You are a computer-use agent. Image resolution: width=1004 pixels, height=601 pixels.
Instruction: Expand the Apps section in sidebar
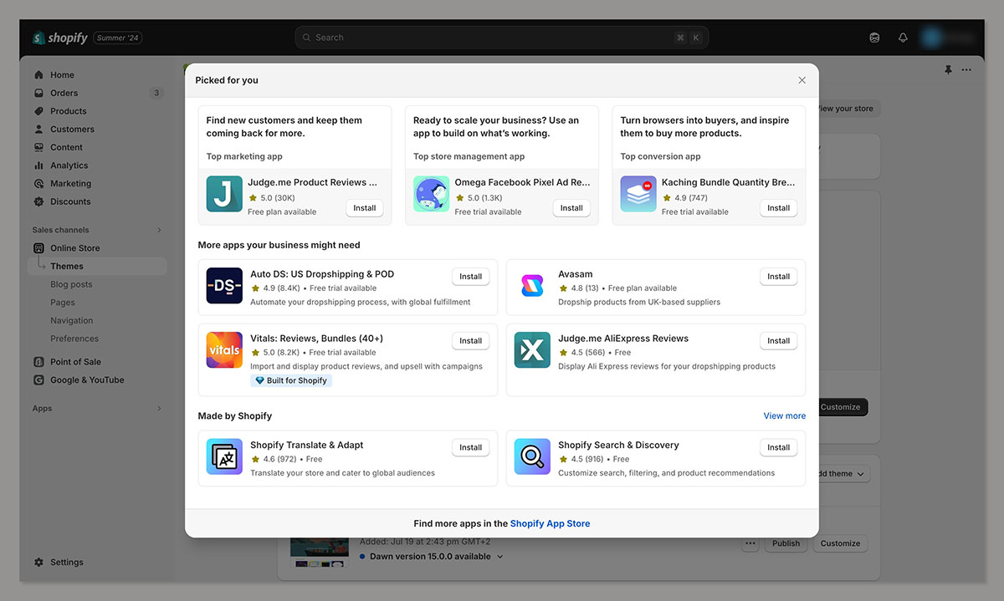click(159, 409)
